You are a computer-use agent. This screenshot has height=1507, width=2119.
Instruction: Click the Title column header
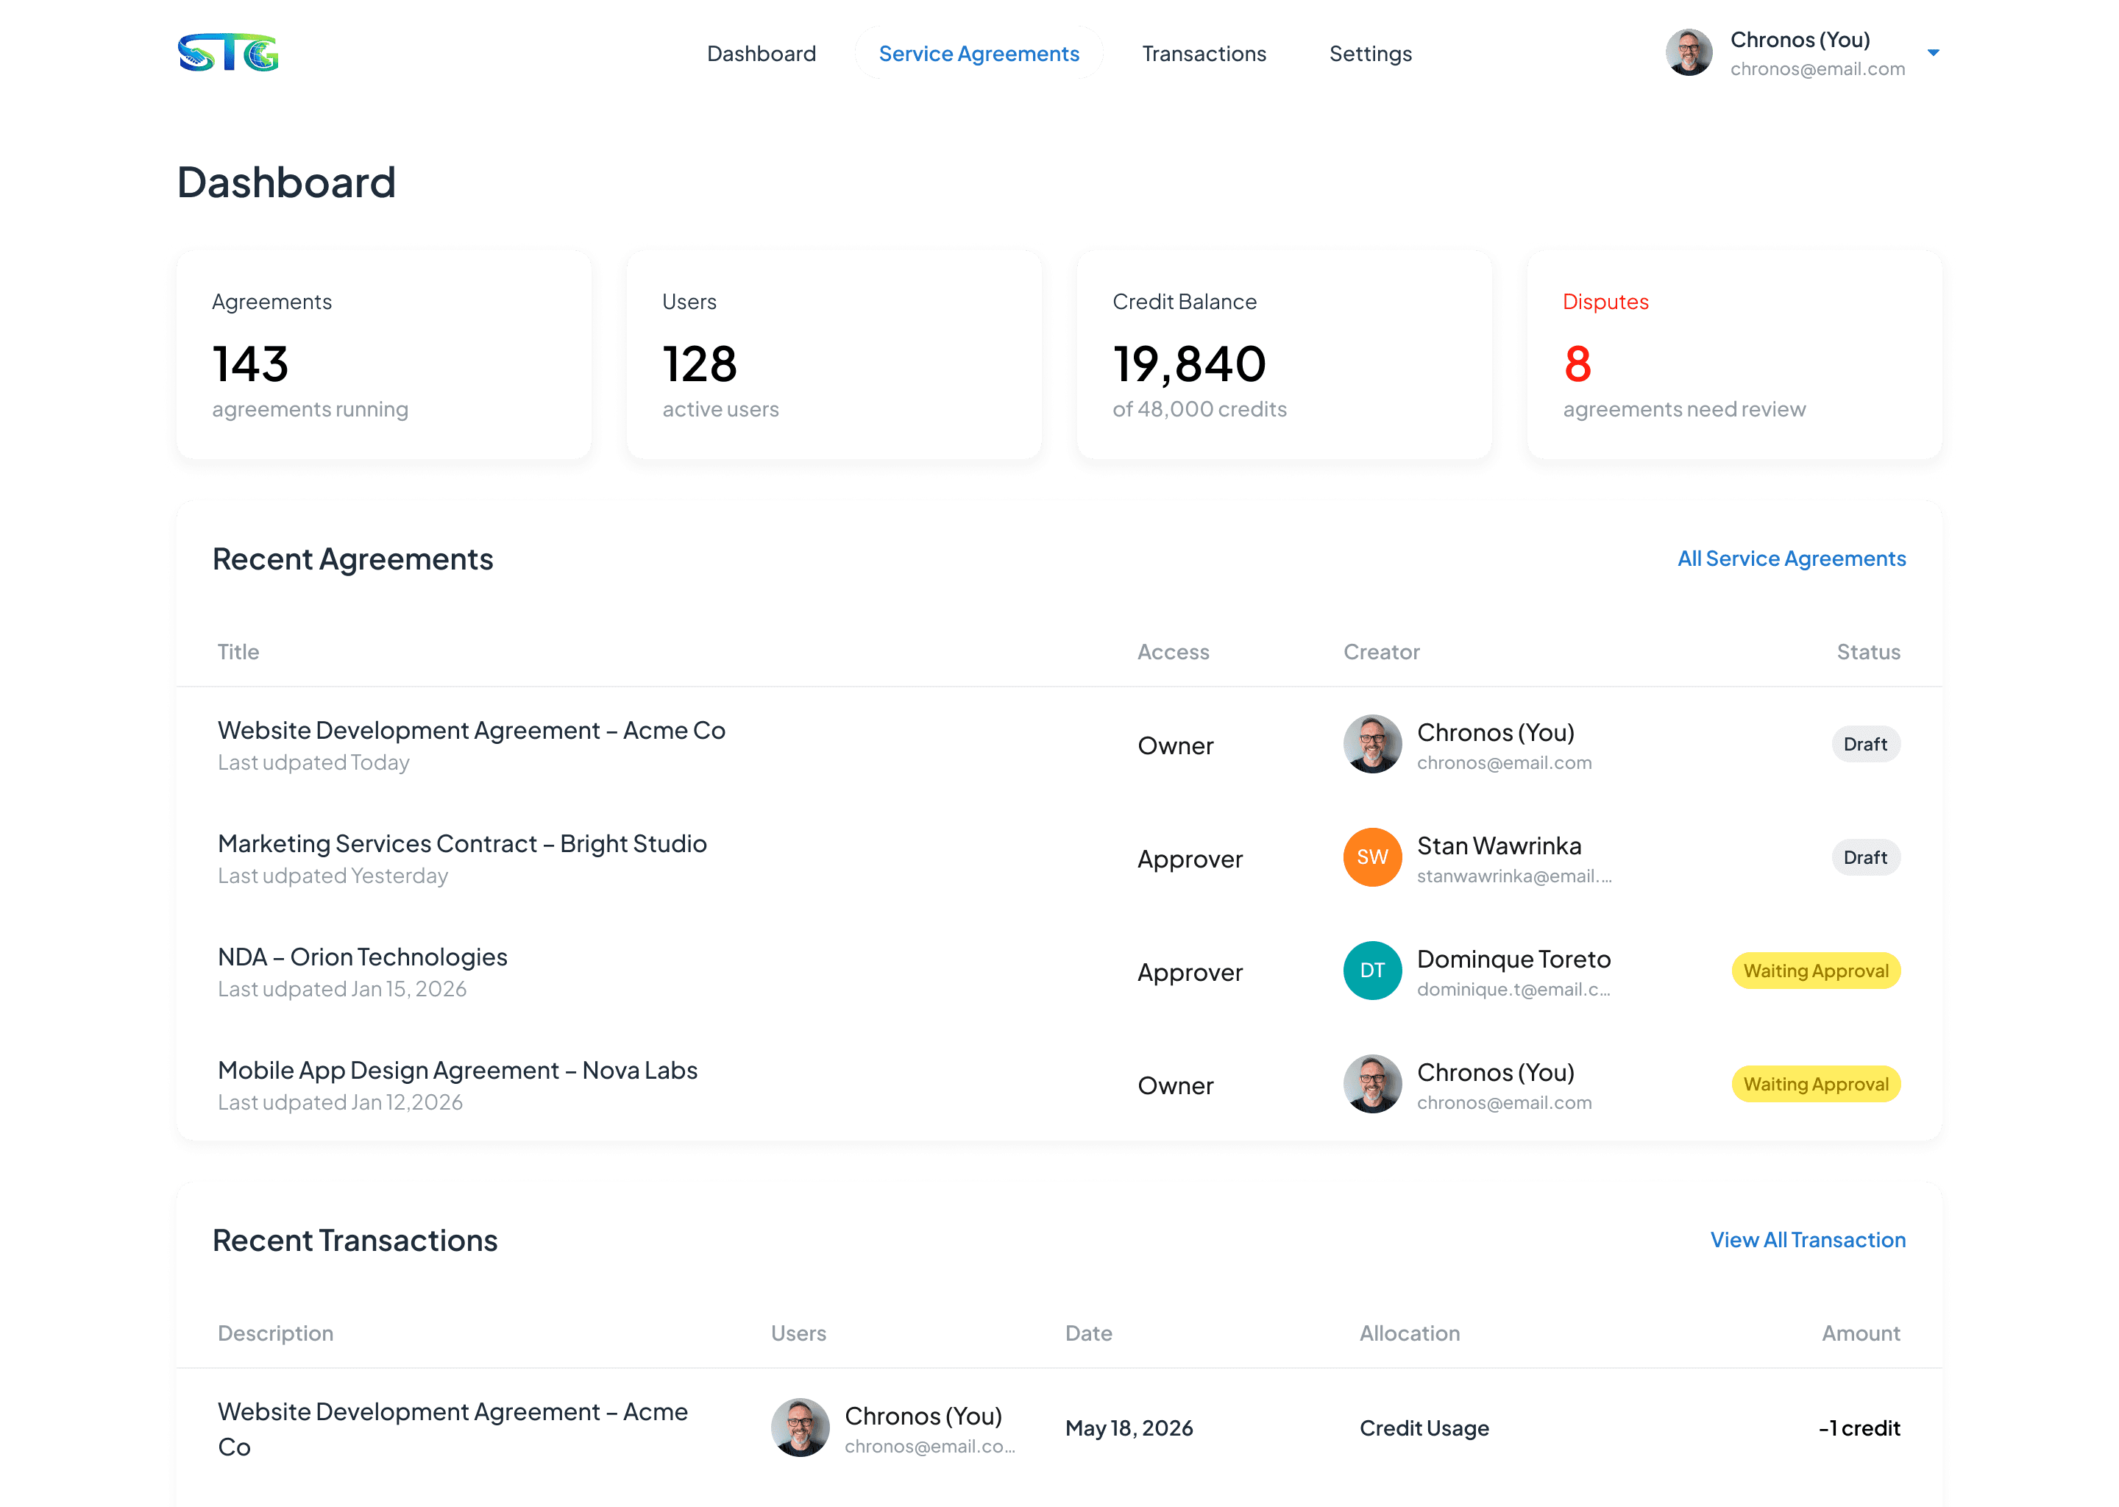click(x=238, y=651)
